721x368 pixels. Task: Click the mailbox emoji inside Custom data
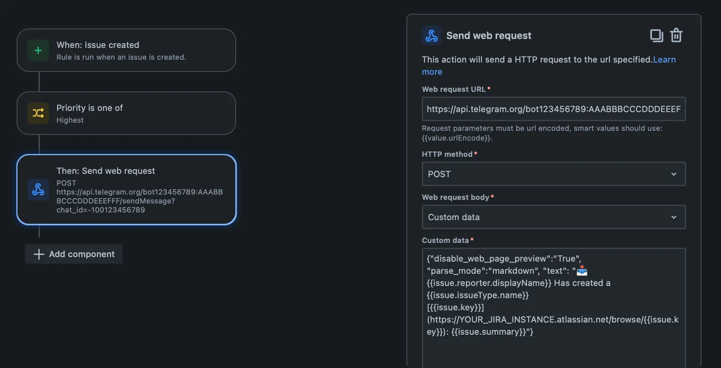click(581, 270)
